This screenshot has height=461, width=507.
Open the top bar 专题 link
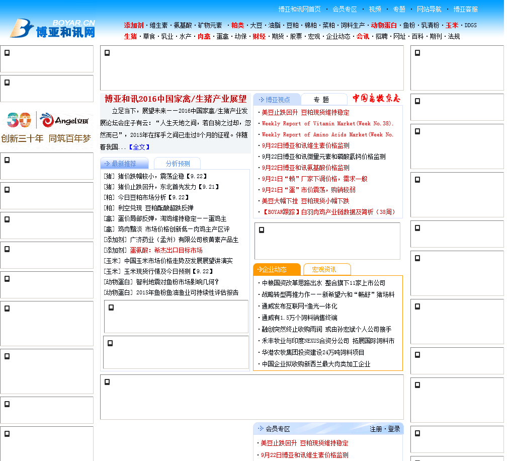pyautogui.click(x=399, y=9)
